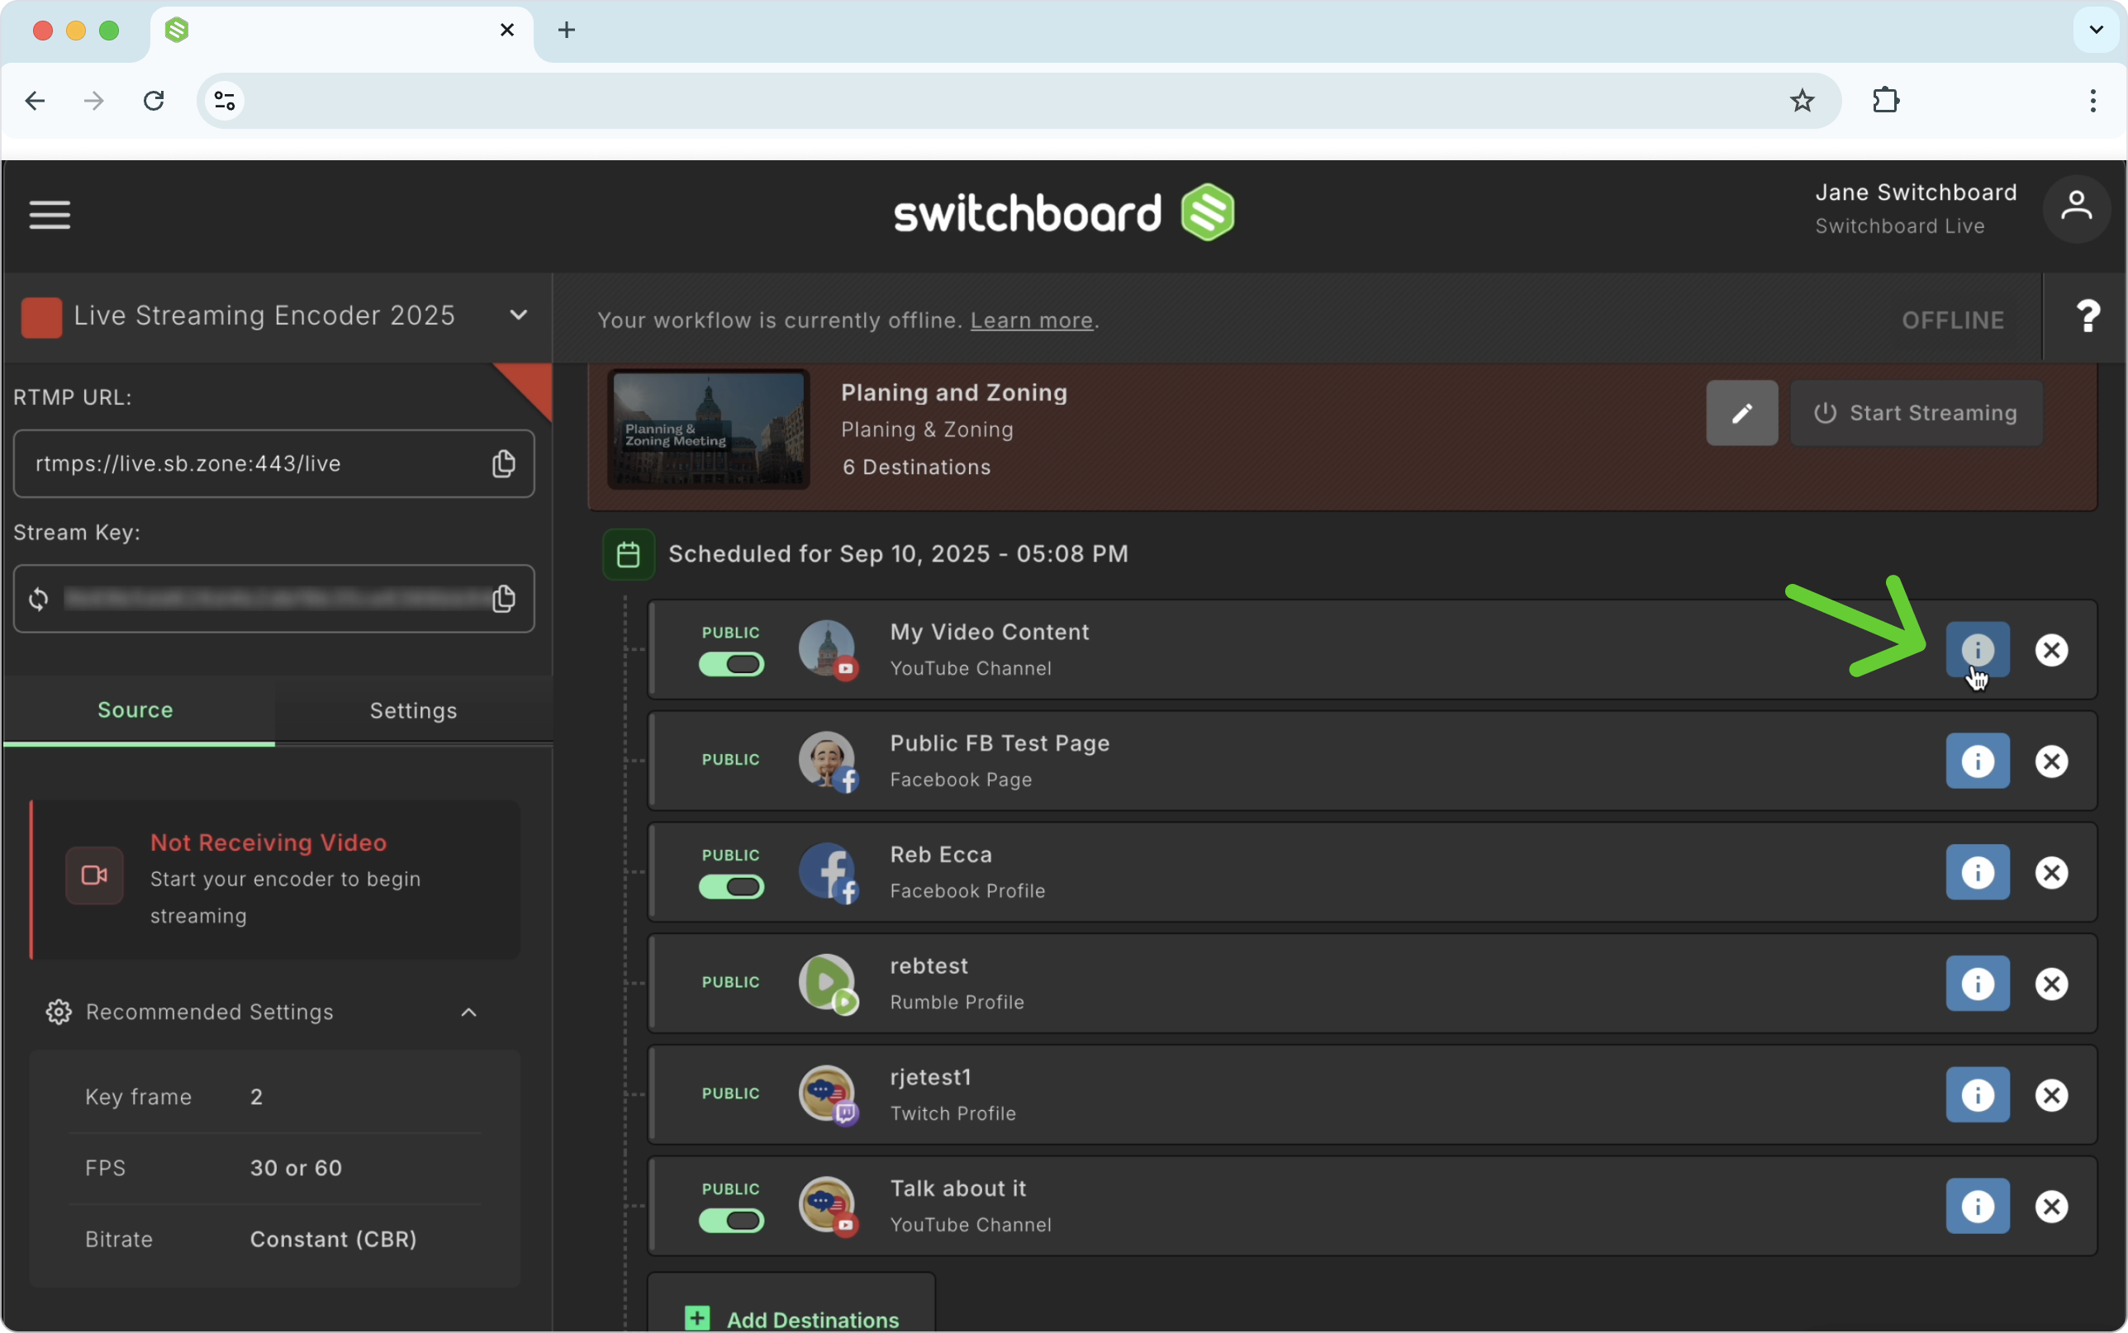Click the OFFLINE status label
The width and height of the screenshot is (2128, 1333).
pyautogui.click(x=1953, y=320)
